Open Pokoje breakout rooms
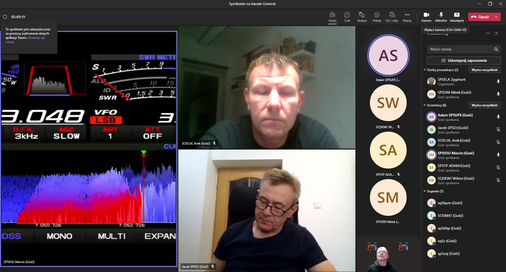Image resolution: width=506 pixels, height=272 pixels. click(377, 17)
